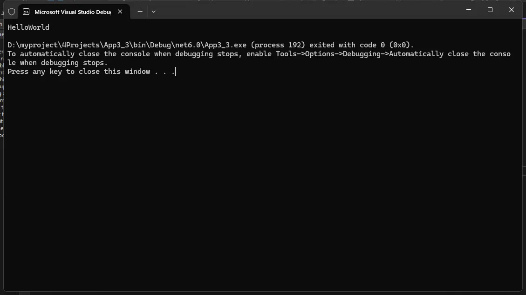526x295 pixels.
Task: Click the 'exited with code 0 (0x0)' text
Action: tap(362, 45)
